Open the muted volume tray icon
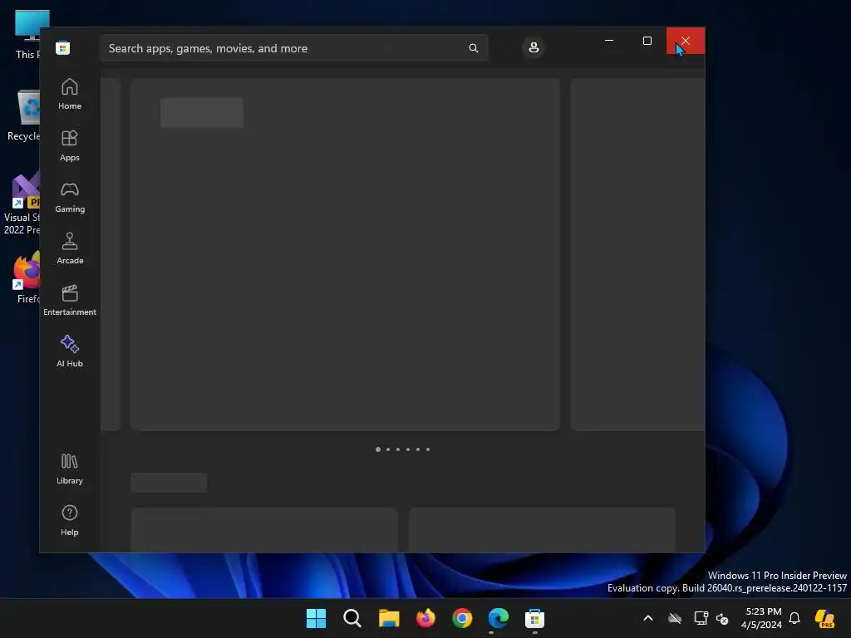 (x=722, y=618)
